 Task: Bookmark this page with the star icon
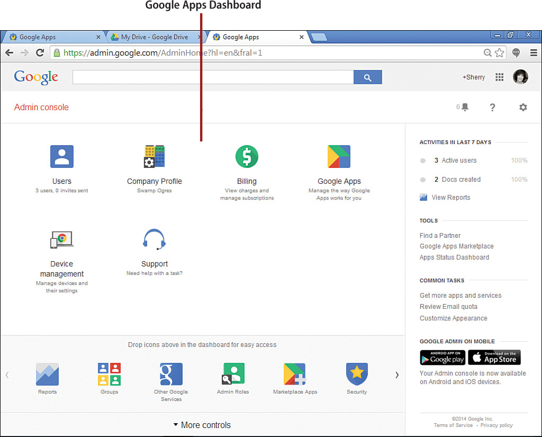(500, 52)
